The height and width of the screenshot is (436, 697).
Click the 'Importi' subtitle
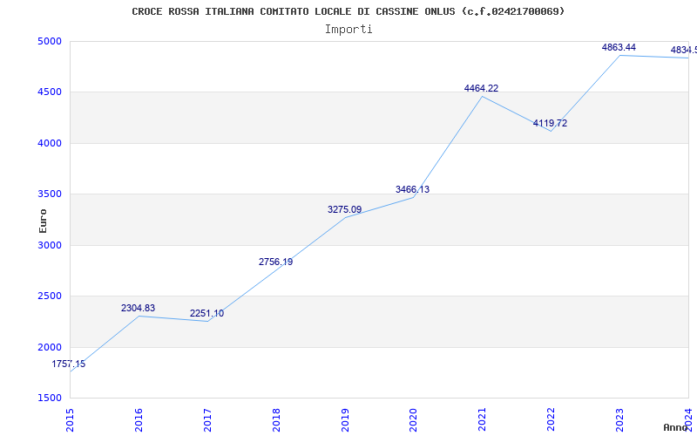click(x=348, y=30)
